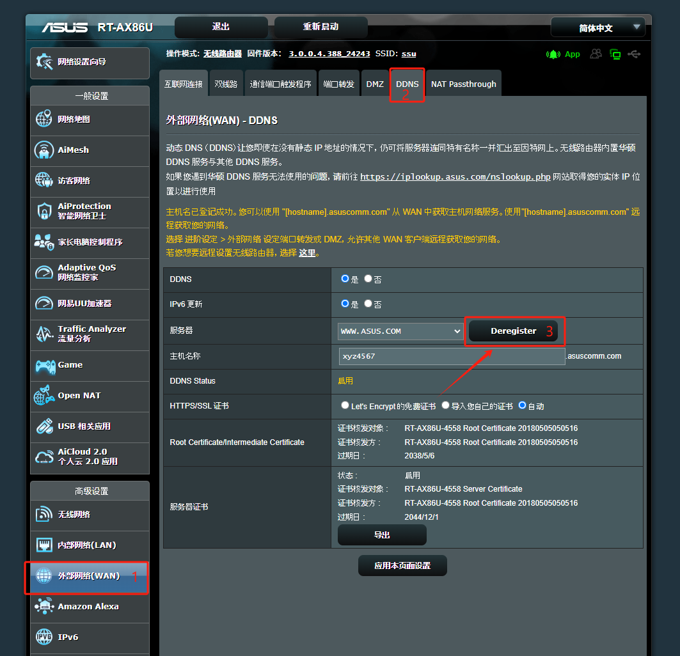Open the AiCloud 2.0 icon

[44, 457]
